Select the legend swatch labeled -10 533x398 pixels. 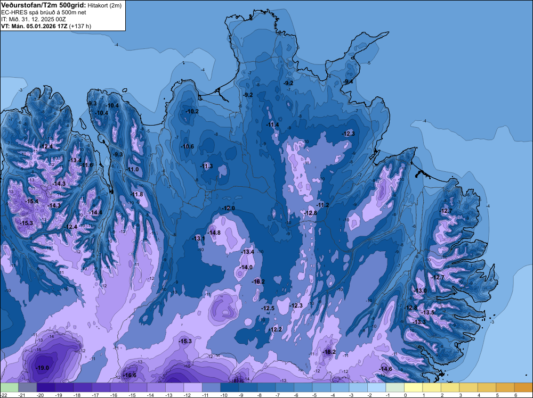click(229, 387)
